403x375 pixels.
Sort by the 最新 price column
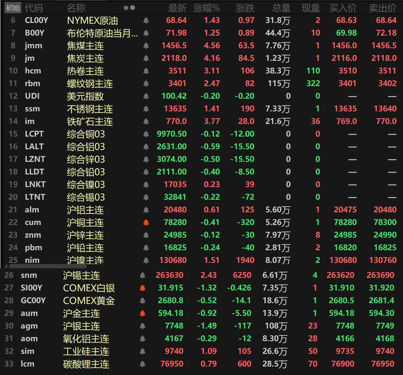point(177,8)
